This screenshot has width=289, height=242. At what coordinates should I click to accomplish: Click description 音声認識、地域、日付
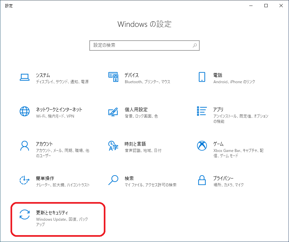143,151
